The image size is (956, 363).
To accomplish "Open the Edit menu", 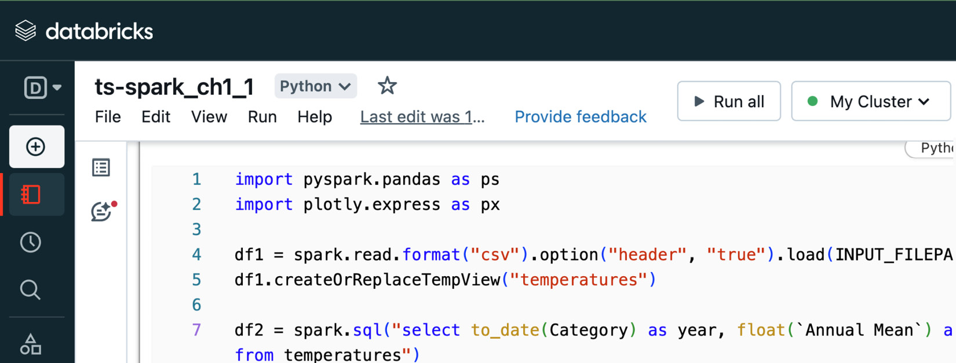I will pos(156,117).
